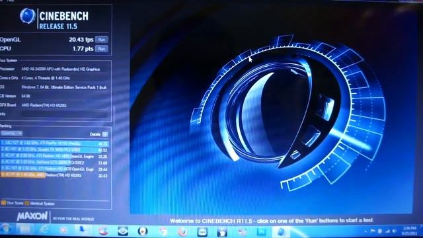The height and width of the screenshot is (238, 423).
Task: Open the network tray icon
Action: (387, 231)
